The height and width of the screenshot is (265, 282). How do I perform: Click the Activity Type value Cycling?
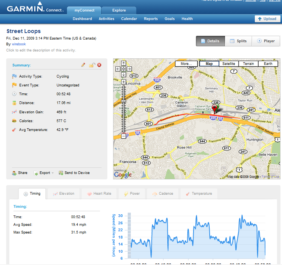pyautogui.click(x=63, y=76)
